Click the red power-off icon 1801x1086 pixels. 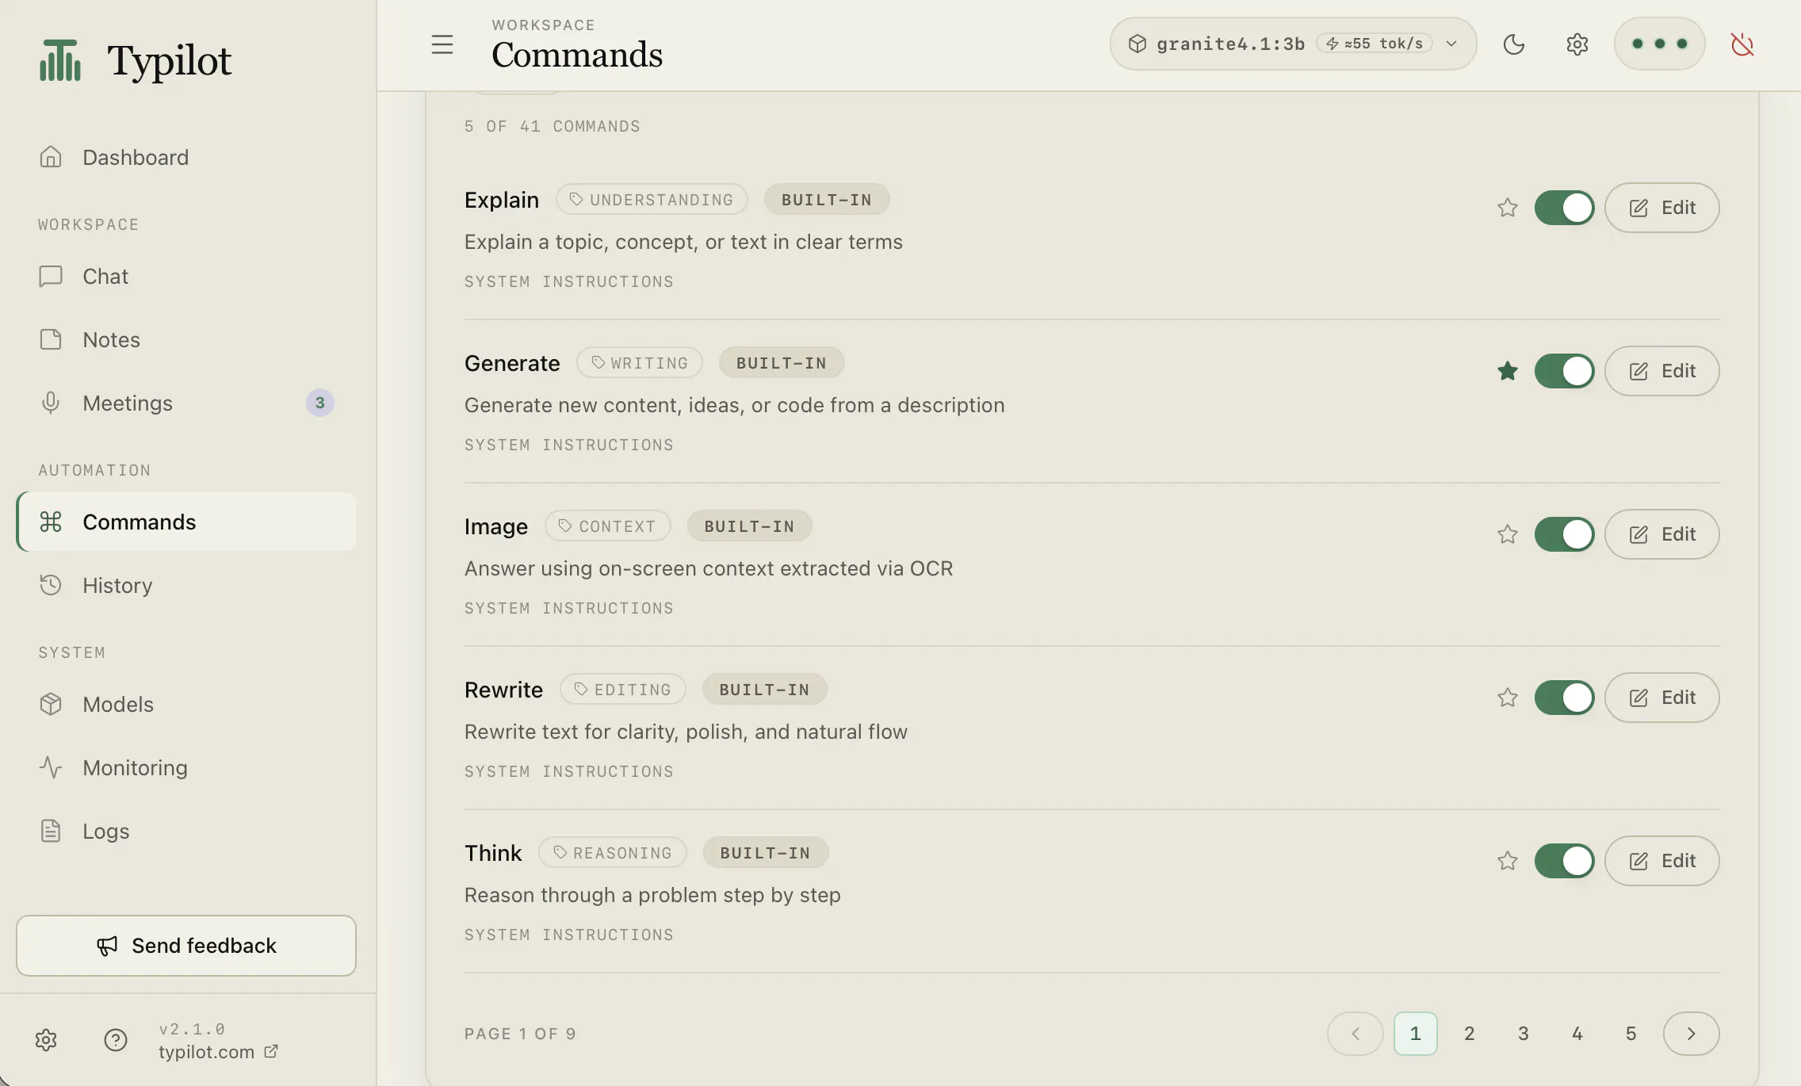coord(1742,44)
